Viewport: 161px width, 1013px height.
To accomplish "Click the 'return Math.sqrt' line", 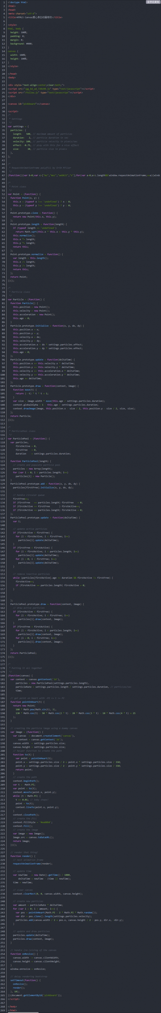I will pos(49,232).
